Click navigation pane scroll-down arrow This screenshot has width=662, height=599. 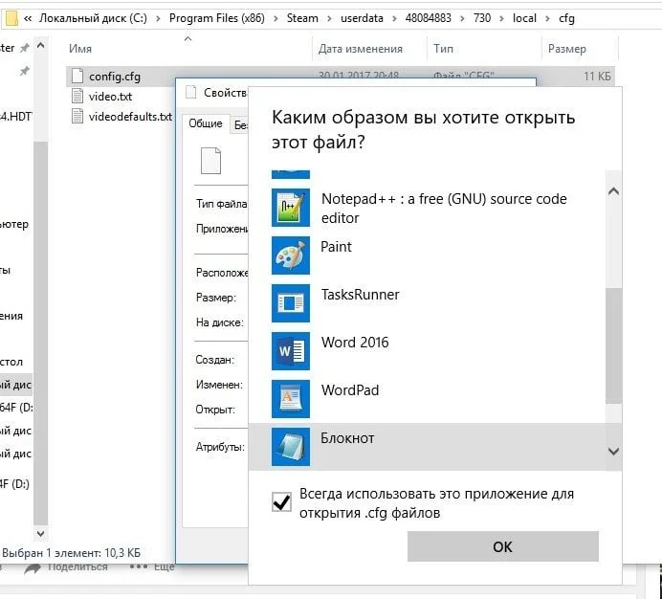point(40,533)
